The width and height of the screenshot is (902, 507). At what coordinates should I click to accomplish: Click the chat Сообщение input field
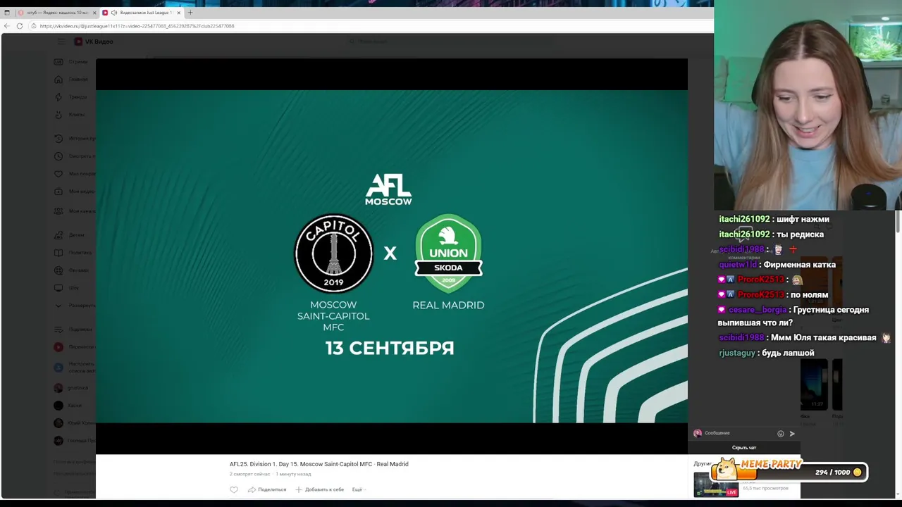coord(739,433)
